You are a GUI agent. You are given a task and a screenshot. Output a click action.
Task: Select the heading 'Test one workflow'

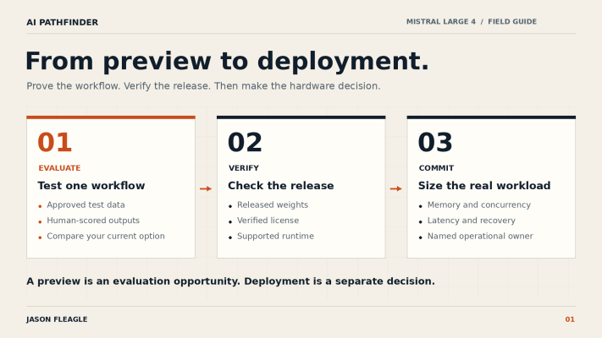click(91, 186)
